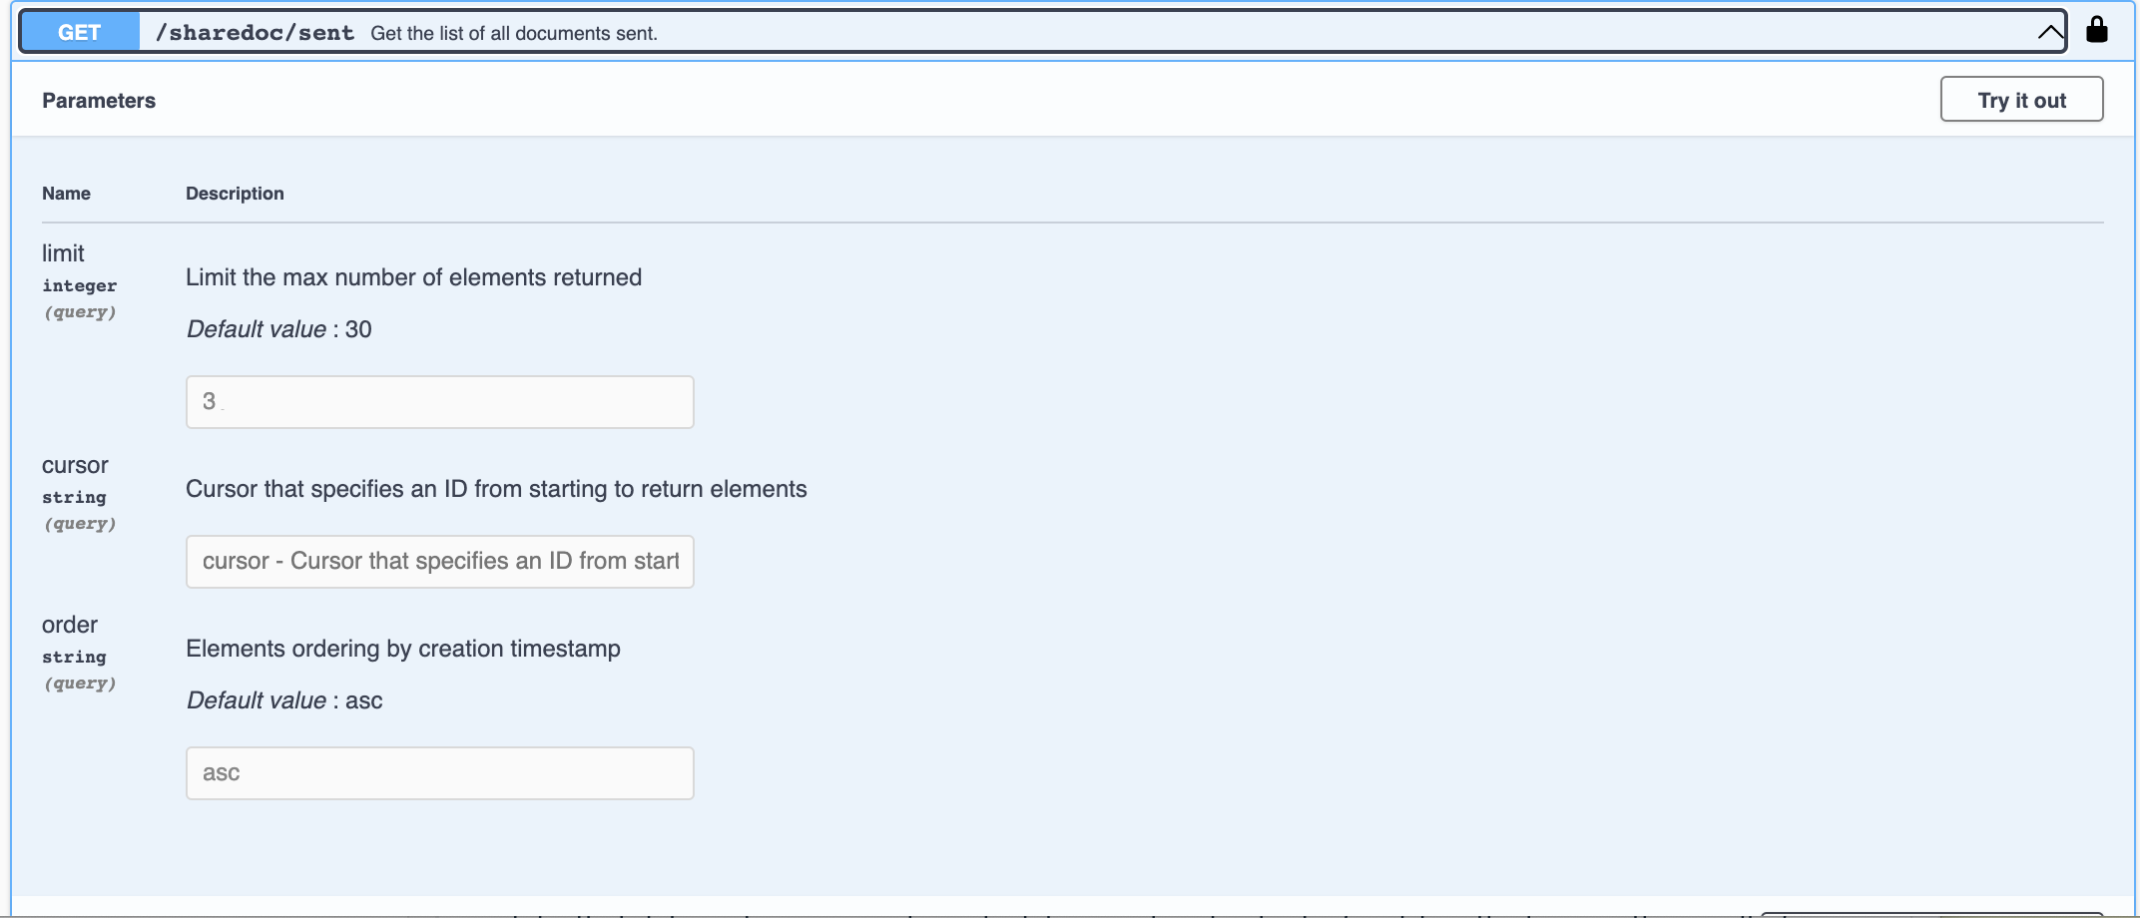Click the /sharedoc/sent endpoint path
Viewport: 2140px width, 918px height.
255,33
